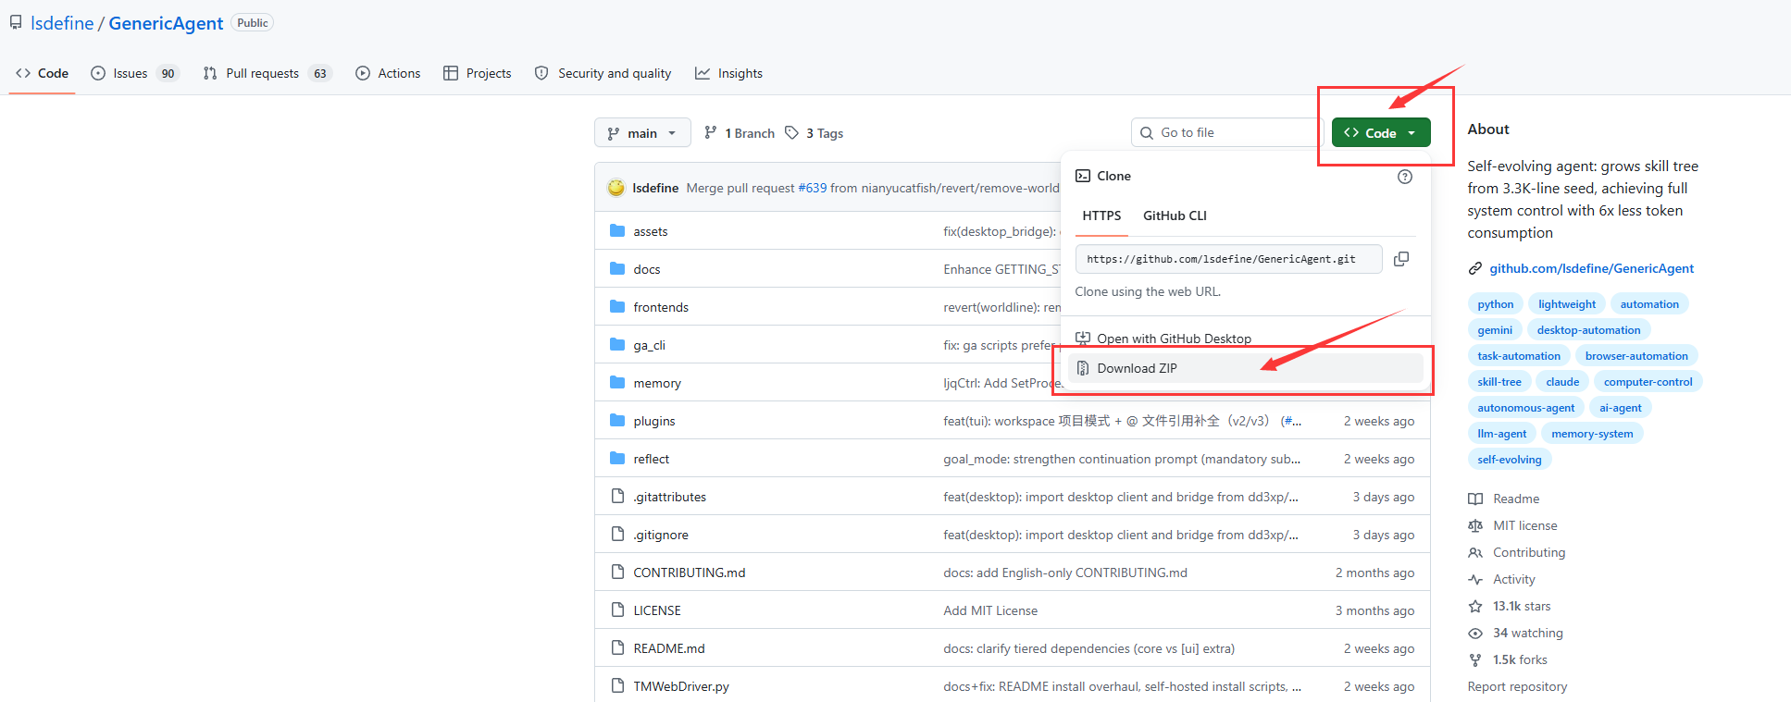This screenshot has width=1791, height=702.
Task: Select the HTTPS clone tab
Action: coord(1101,216)
